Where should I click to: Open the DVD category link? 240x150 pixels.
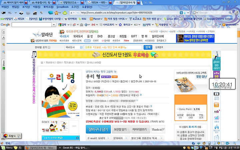[x=100, y=36]
